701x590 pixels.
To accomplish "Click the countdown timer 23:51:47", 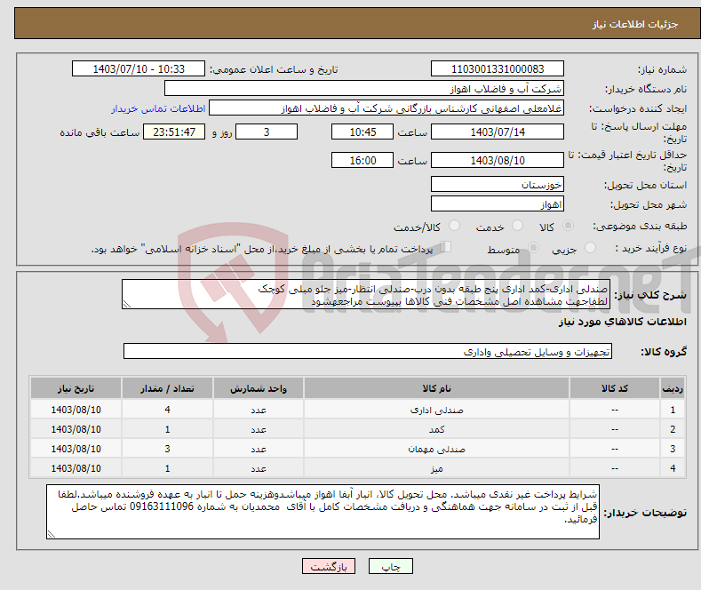I will point(174,132).
